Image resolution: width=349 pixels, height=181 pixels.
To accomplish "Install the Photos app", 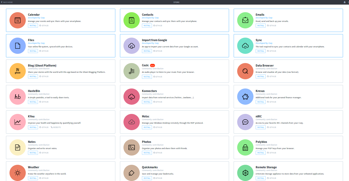I will point(147,153).
